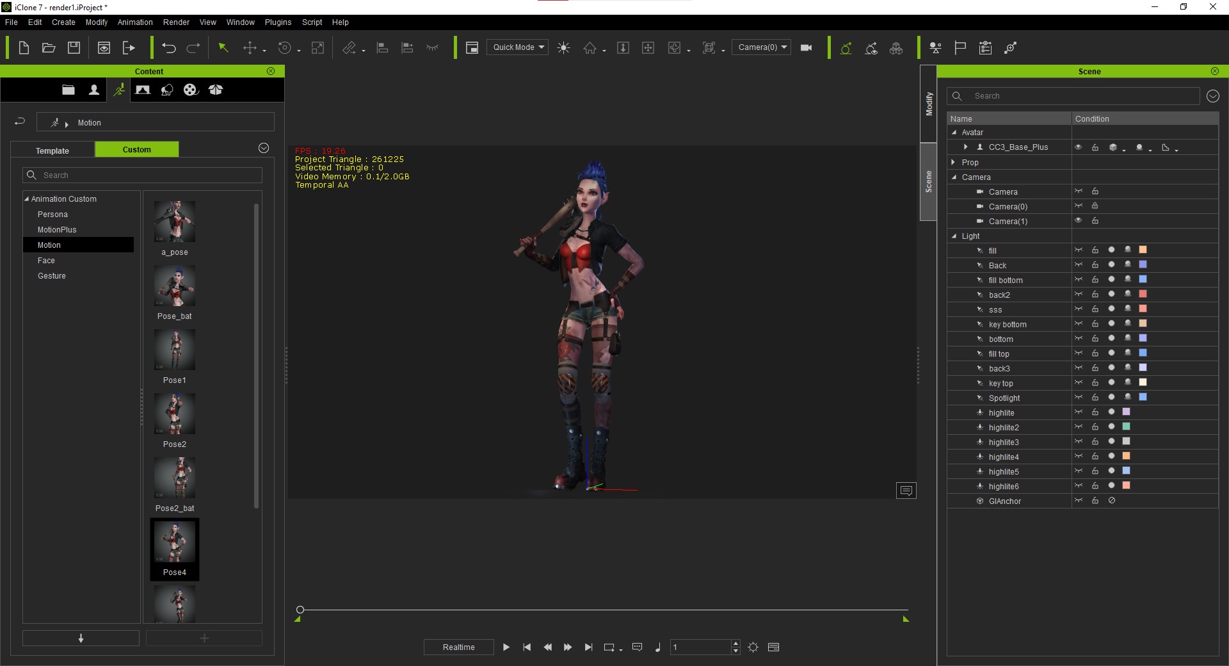Click the Scene search field

point(1073,96)
